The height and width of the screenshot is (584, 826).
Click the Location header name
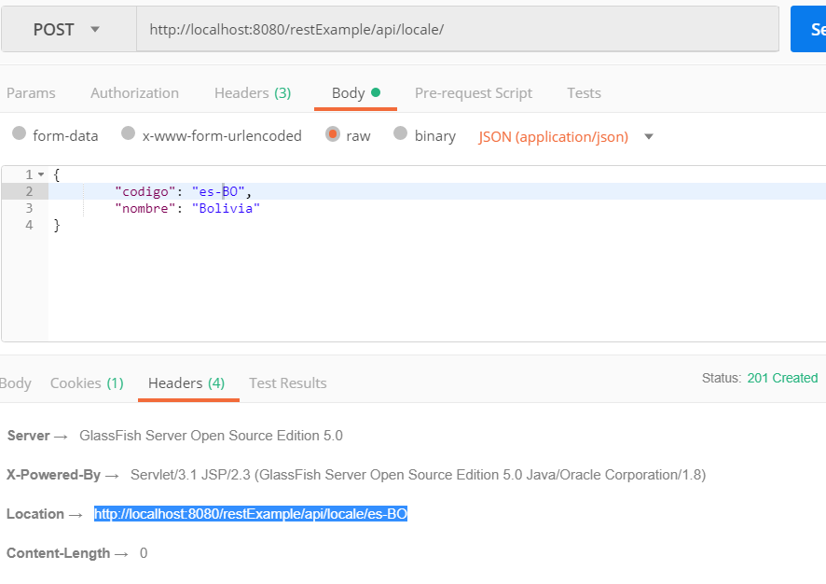pos(34,514)
